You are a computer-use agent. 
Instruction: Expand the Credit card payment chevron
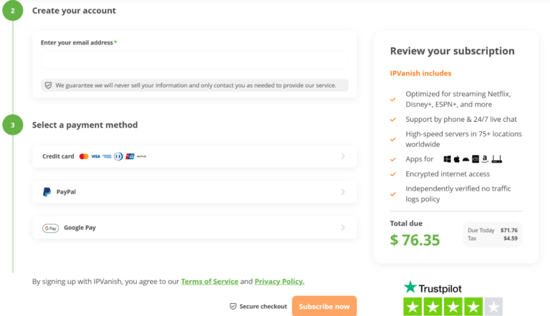(343, 156)
